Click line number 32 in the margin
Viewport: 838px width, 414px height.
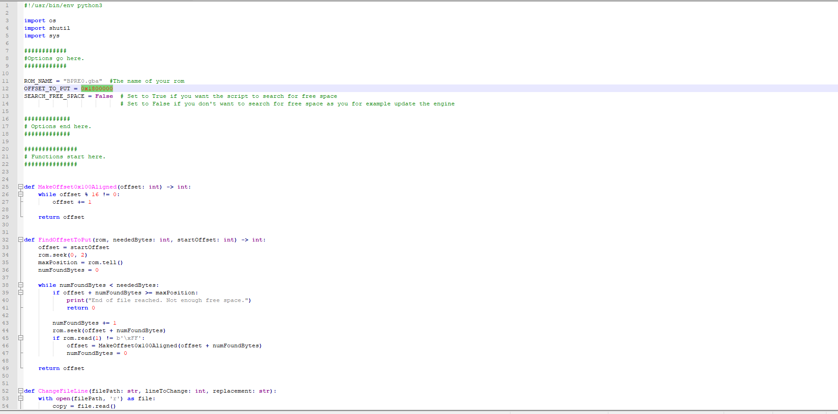[5, 240]
